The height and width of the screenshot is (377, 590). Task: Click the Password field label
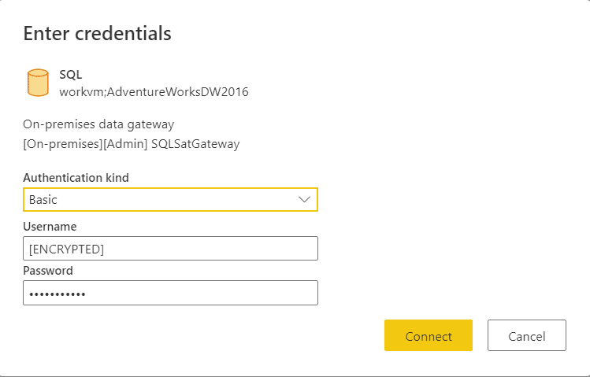click(48, 271)
